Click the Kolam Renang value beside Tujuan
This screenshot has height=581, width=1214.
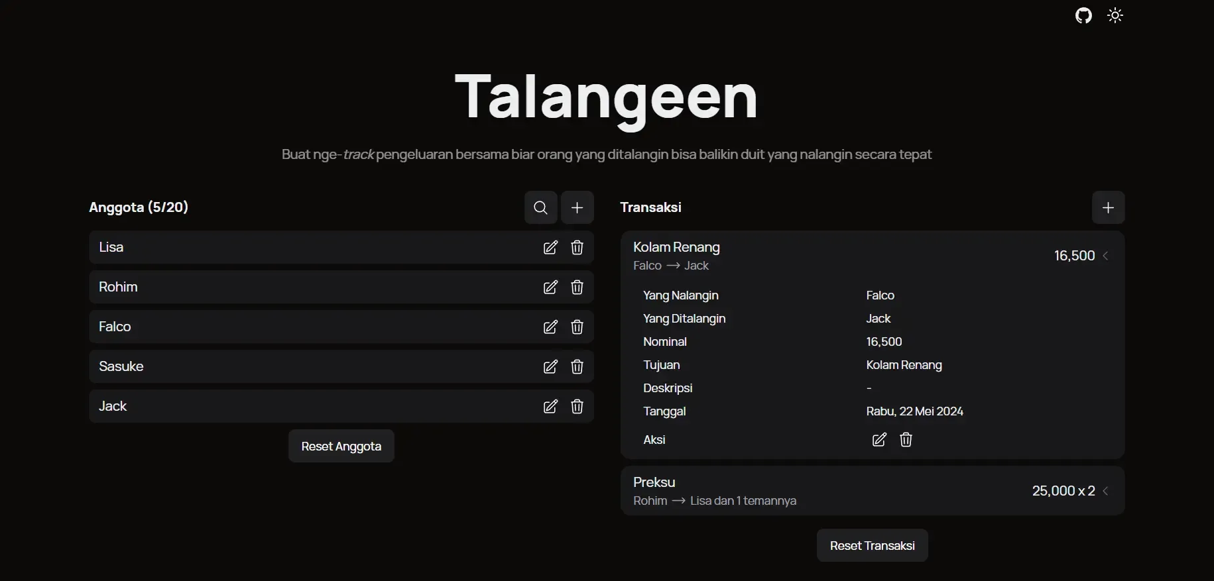(x=904, y=365)
